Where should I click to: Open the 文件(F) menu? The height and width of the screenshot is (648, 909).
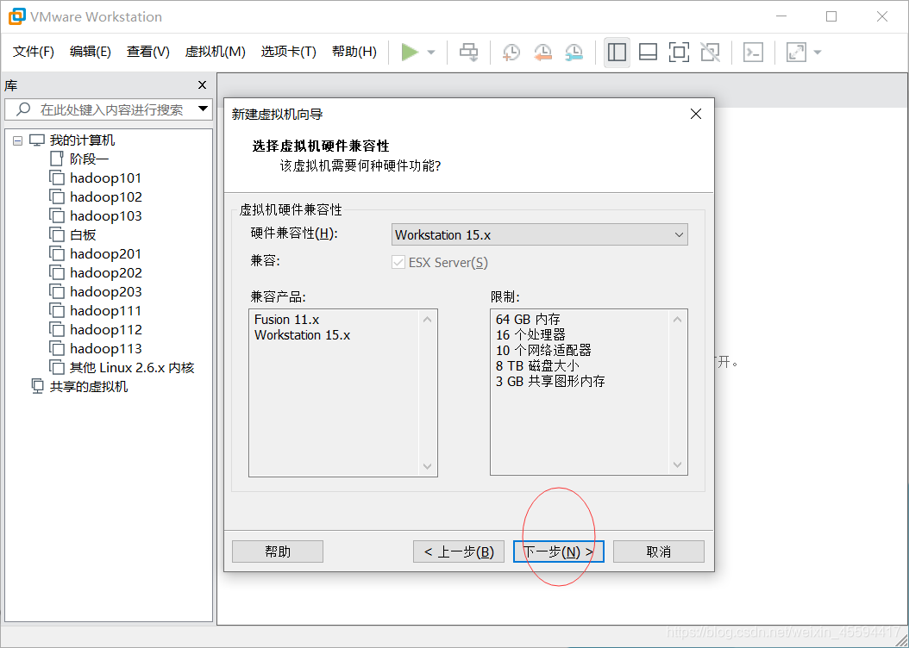point(34,52)
